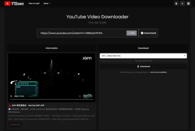Open the MP4 (1920x1080 FHD) format dropdown
The width and height of the screenshot is (195, 131).
pos(143,56)
